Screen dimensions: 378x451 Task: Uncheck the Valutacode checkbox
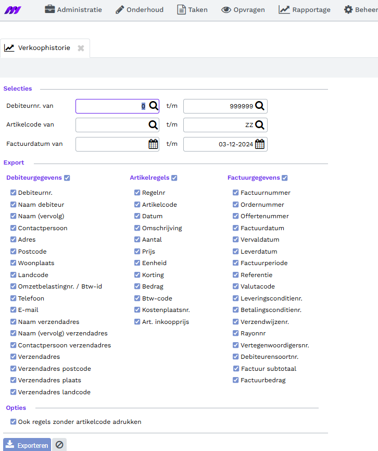pos(236,286)
